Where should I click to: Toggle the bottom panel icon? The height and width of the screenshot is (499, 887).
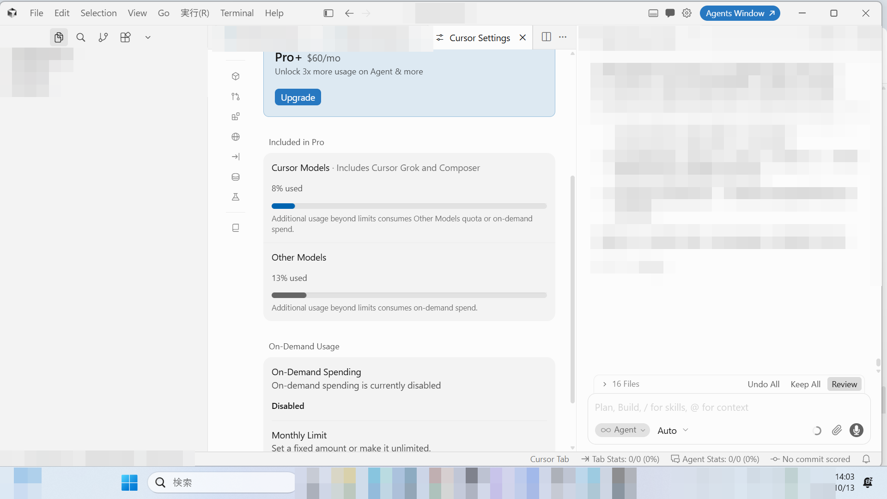coord(653,13)
